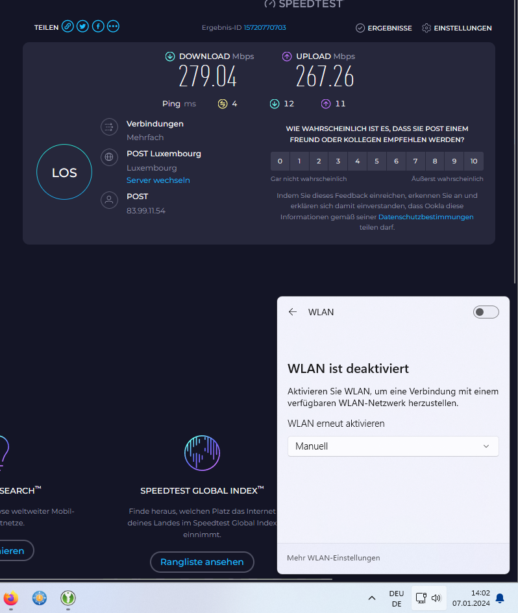Switch the DEU DE input language
Image resolution: width=518 pixels, height=613 pixels.
coord(397,599)
